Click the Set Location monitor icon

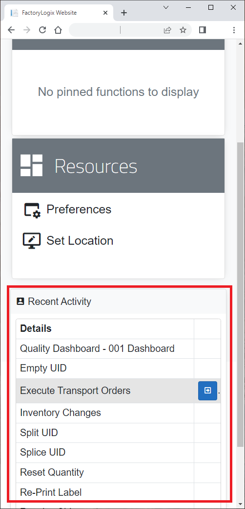click(32, 241)
